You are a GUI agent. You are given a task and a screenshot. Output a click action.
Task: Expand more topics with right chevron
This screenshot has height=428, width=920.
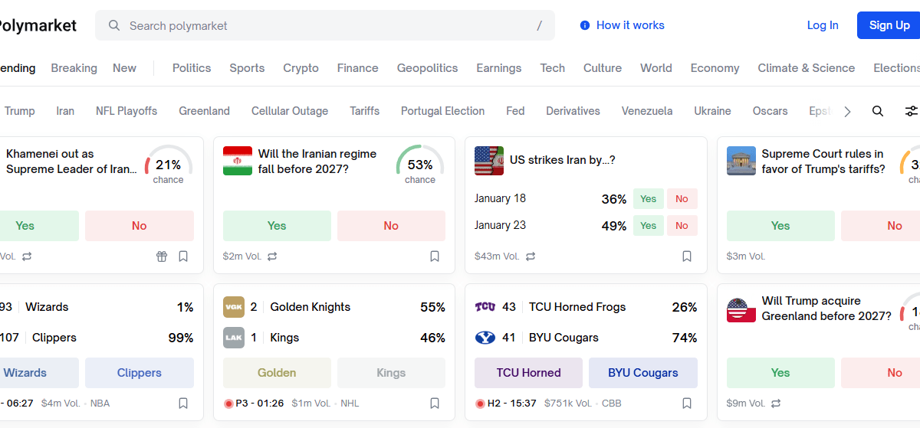[847, 111]
